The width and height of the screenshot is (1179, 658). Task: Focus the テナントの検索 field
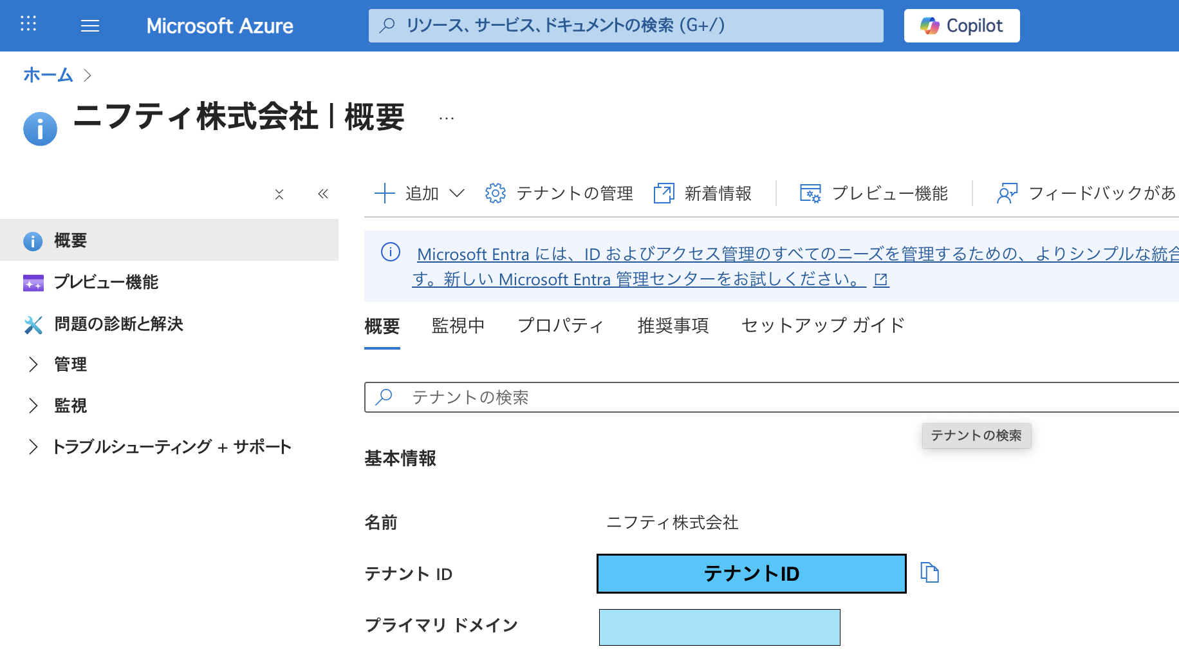(772, 397)
